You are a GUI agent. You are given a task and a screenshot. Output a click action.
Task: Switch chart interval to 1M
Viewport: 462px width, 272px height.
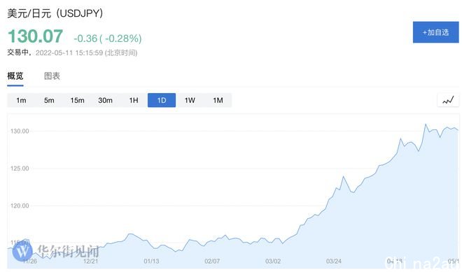point(218,100)
